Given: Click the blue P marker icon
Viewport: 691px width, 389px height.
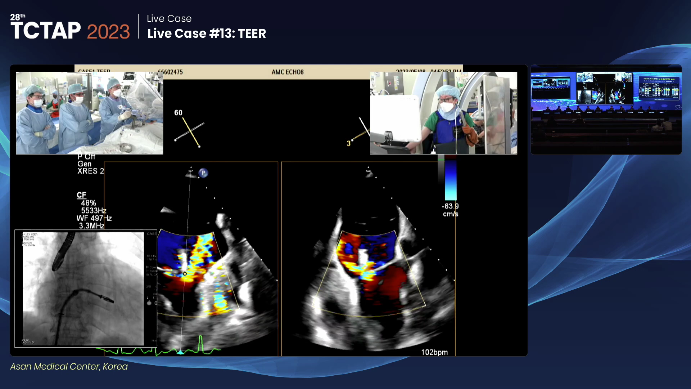Looking at the screenshot, I should tap(203, 173).
